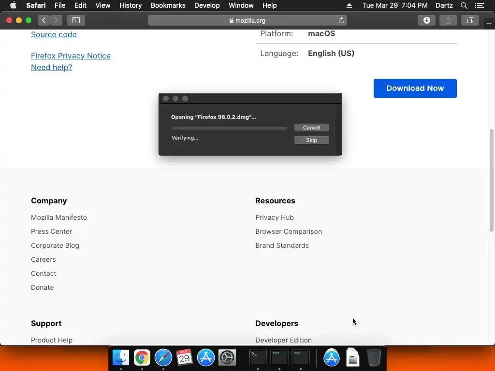
Task: Open the Contact link
Action: 44,273
